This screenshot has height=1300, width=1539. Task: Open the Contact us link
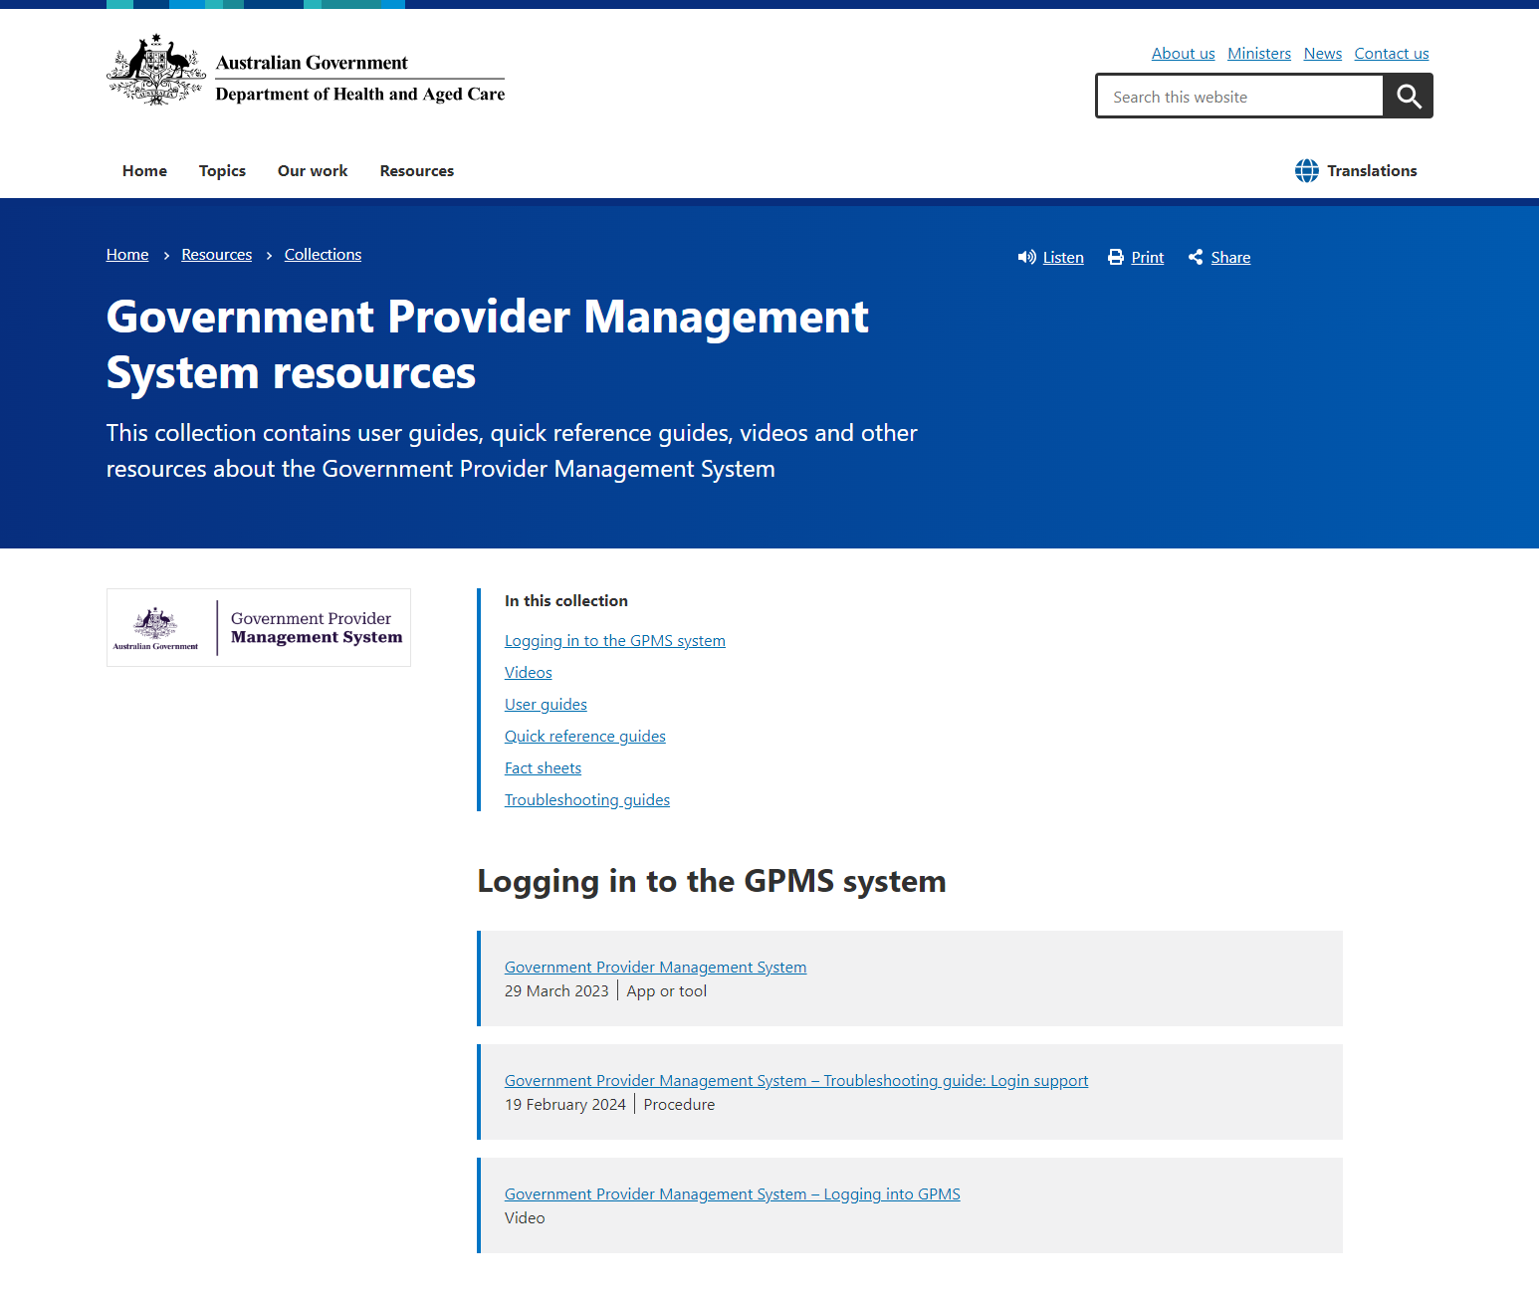(1391, 53)
